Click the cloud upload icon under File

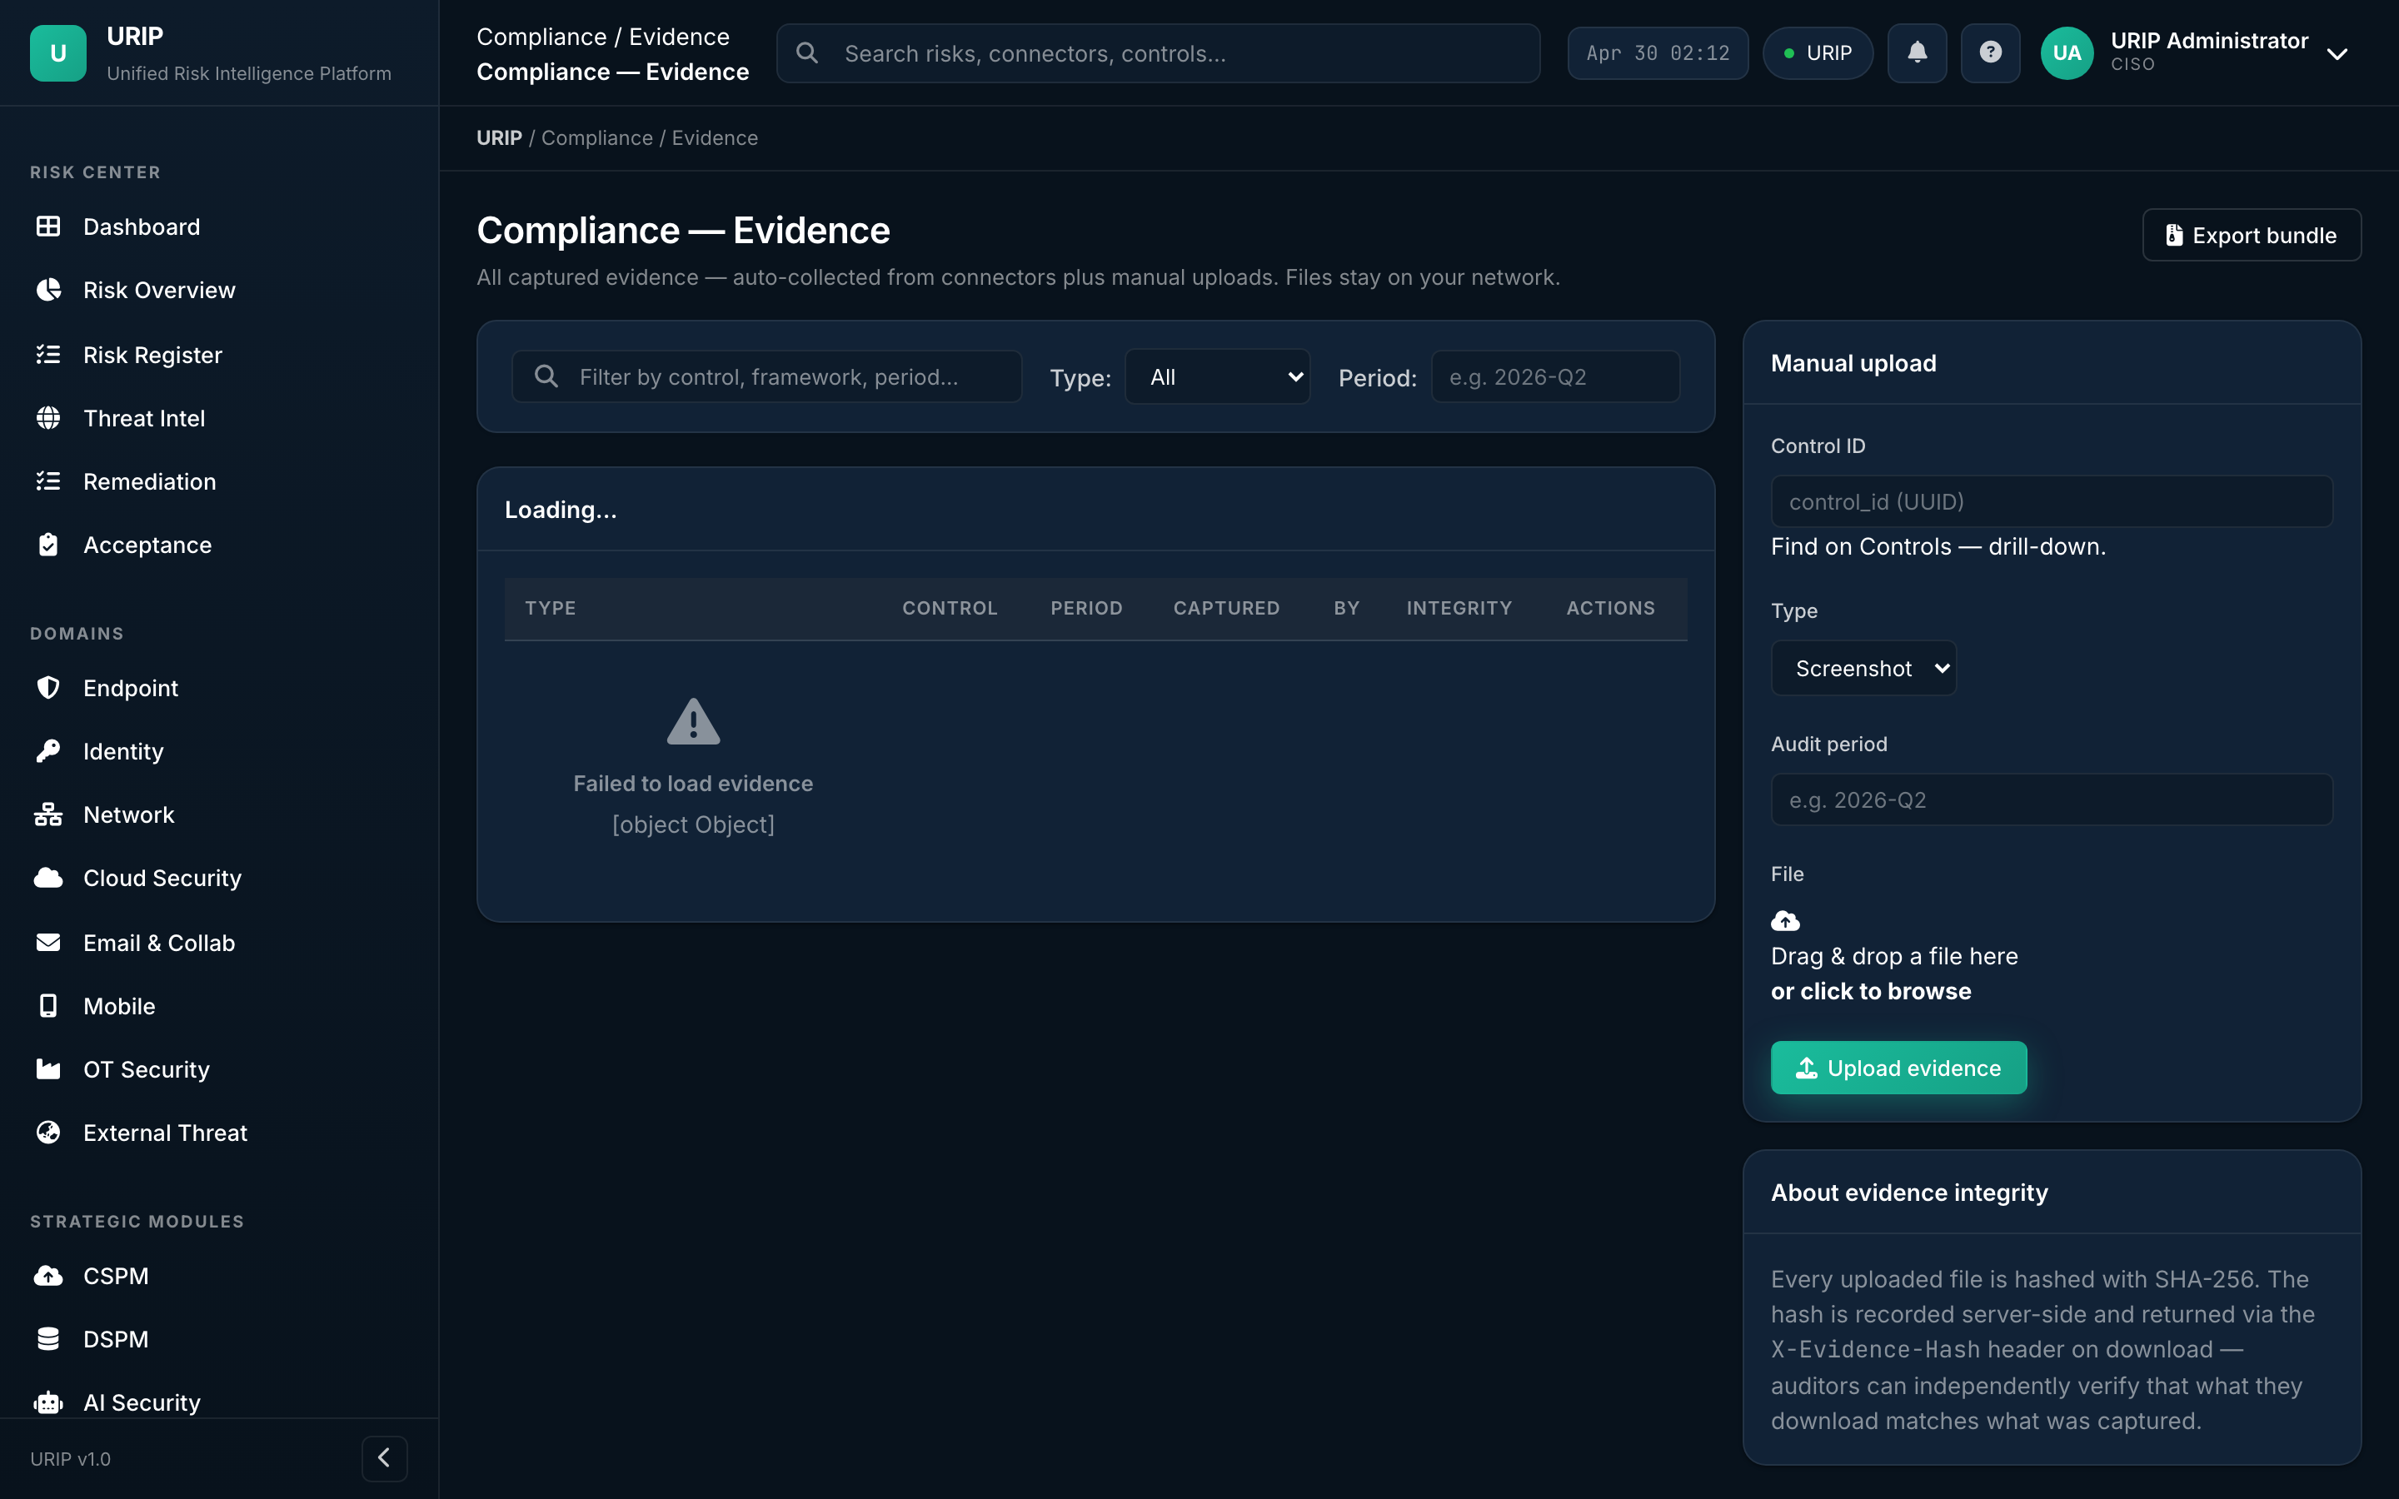(1785, 921)
